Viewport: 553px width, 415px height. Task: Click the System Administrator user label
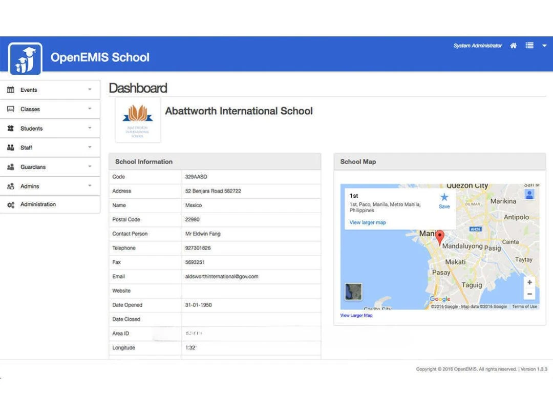click(x=478, y=46)
